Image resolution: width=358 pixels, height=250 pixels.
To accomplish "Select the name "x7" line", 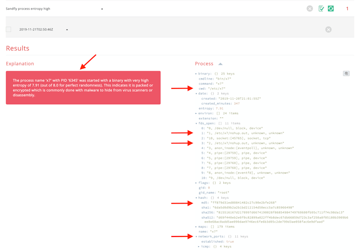I will pyautogui.click(x=208, y=231).
